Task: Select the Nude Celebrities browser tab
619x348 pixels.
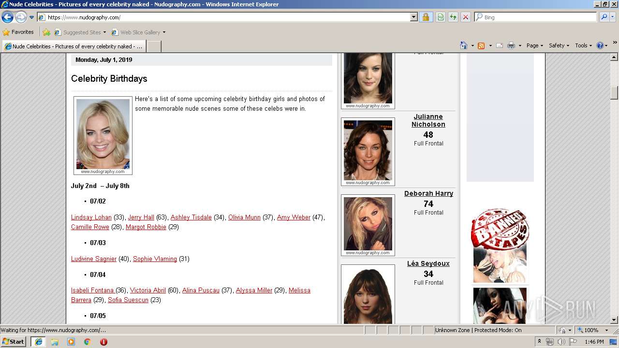Action: [x=73, y=46]
